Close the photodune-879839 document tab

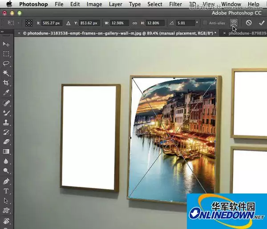pyautogui.click(x=224, y=33)
